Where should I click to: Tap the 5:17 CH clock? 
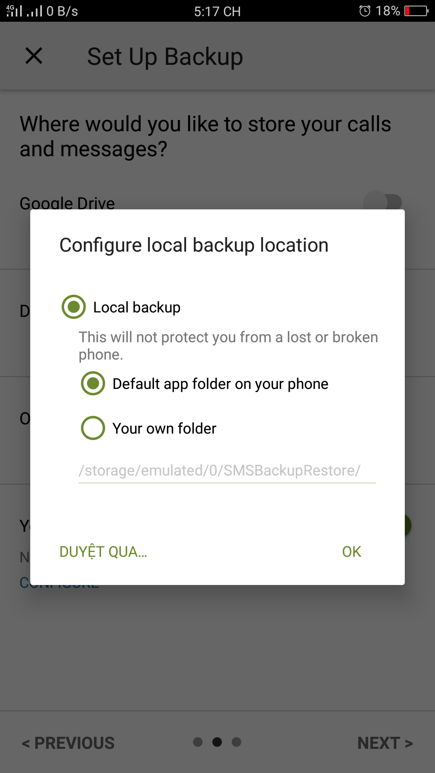point(217,11)
